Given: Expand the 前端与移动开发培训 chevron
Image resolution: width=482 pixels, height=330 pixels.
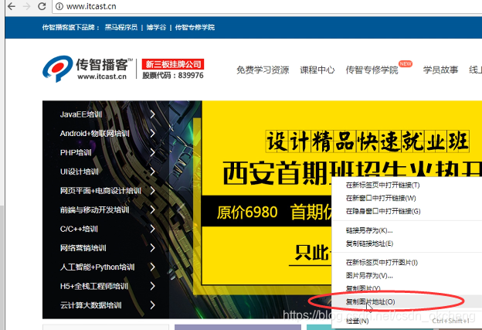Looking at the screenshot, I should click(x=152, y=209).
